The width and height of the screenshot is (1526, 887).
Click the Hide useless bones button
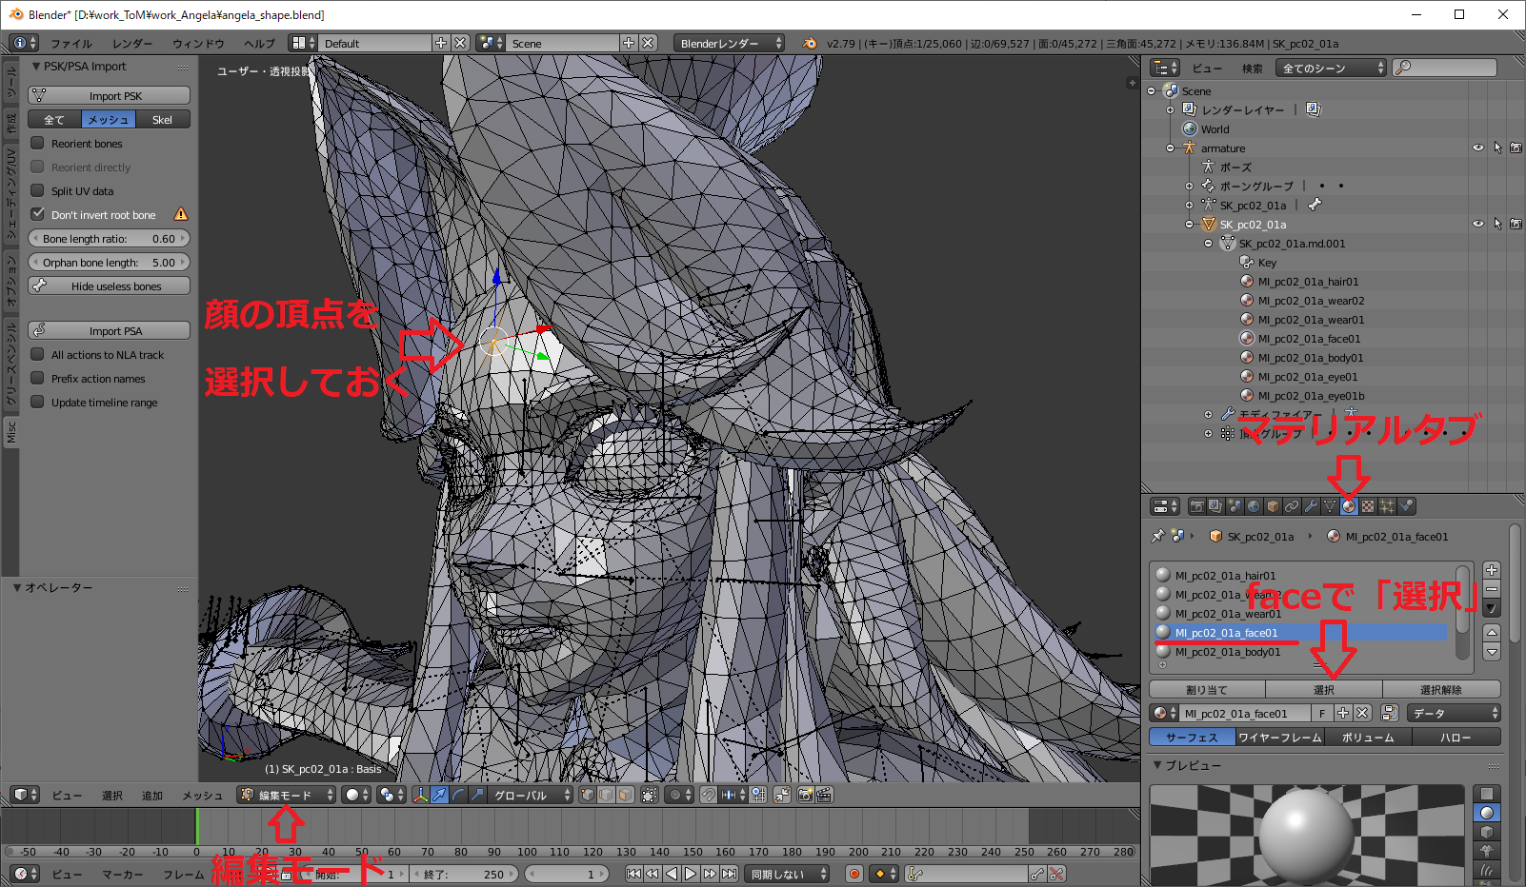[109, 286]
